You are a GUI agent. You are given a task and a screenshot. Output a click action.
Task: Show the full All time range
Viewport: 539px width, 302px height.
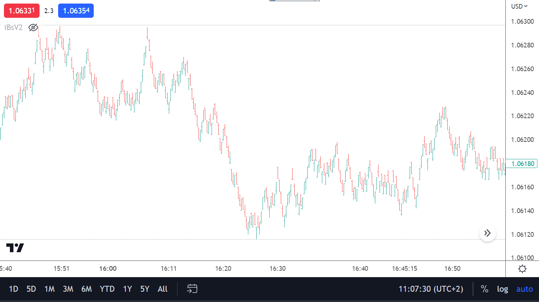tap(163, 289)
